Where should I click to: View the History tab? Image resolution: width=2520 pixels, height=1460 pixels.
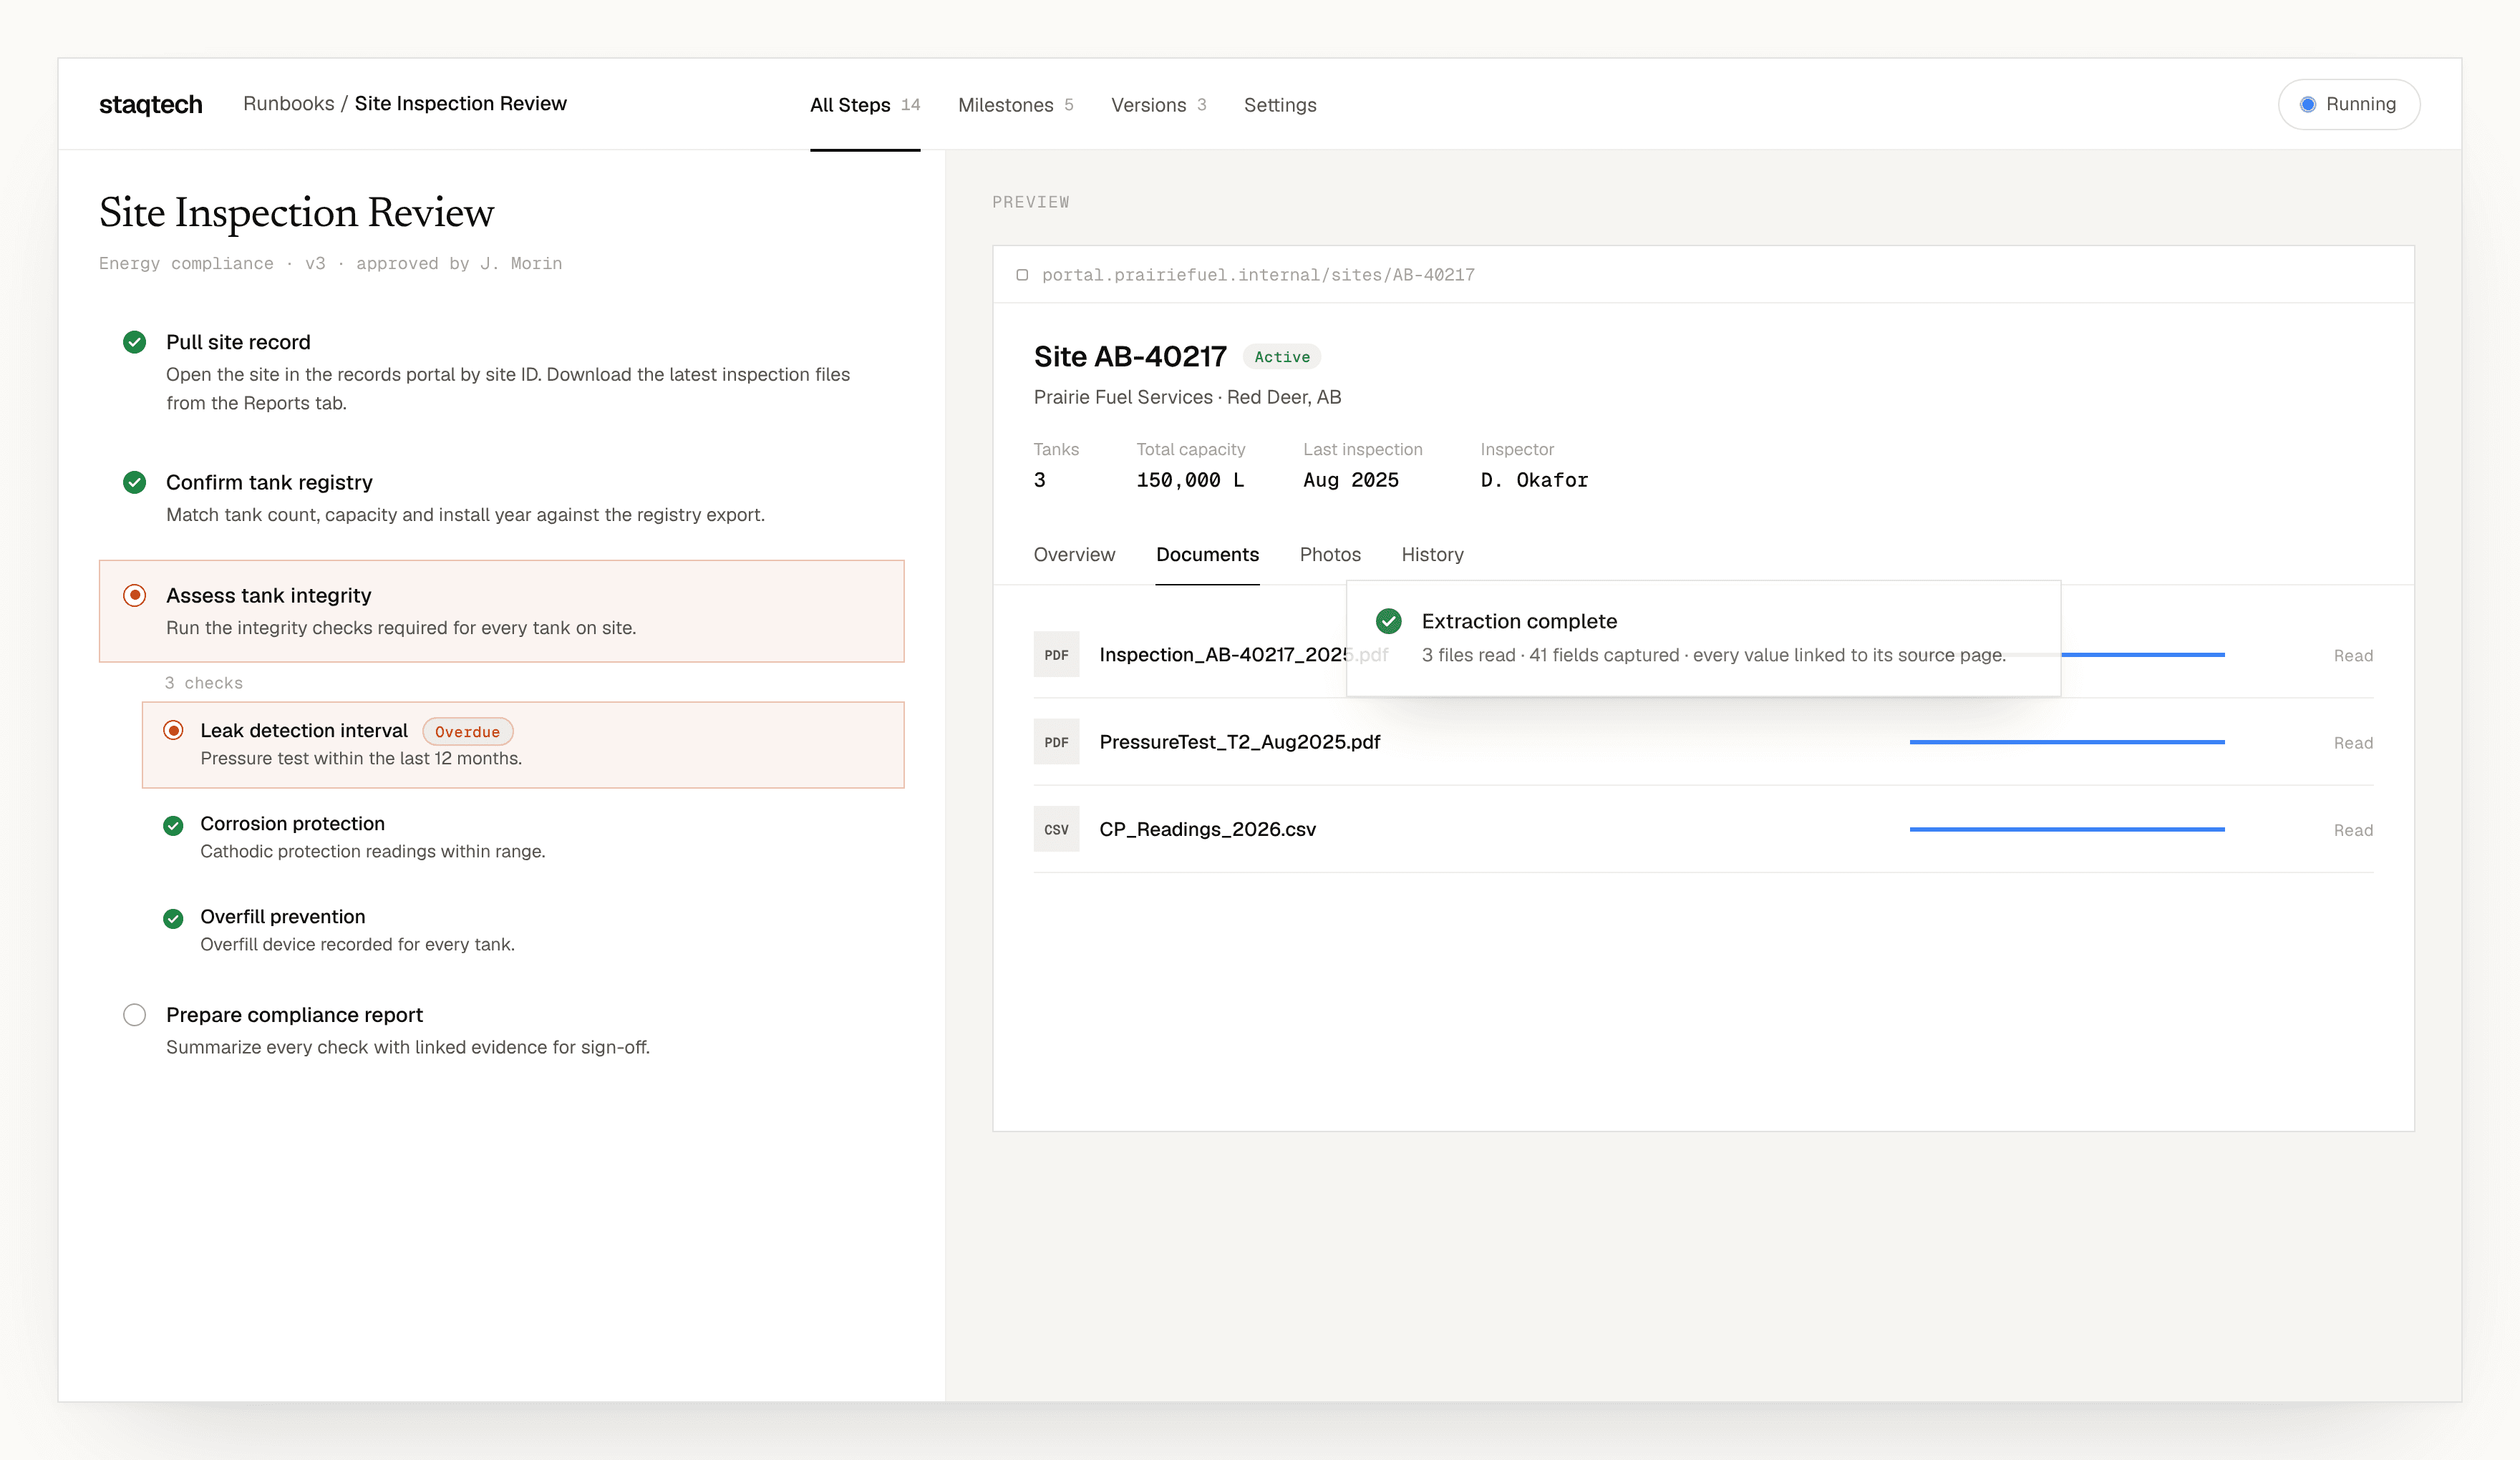coord(1432,554)
